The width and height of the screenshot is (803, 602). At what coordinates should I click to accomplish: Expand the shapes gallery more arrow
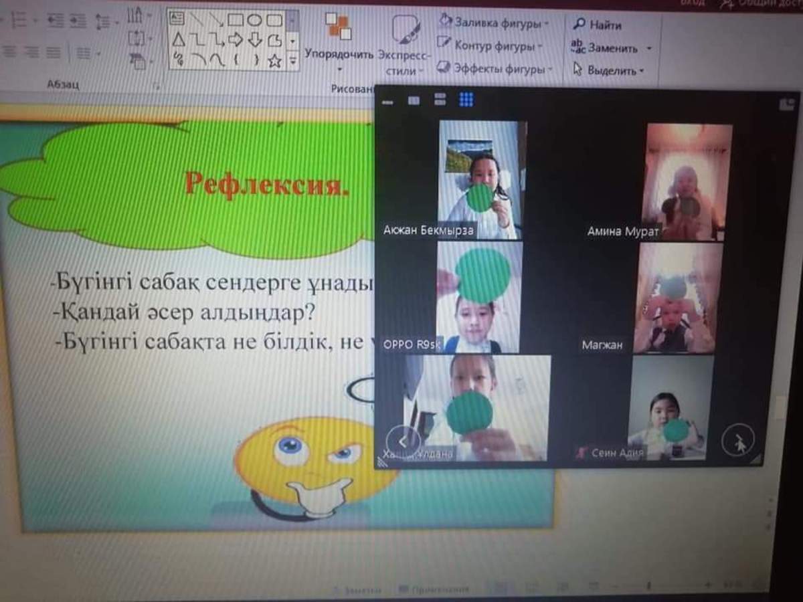pos(292,60)
